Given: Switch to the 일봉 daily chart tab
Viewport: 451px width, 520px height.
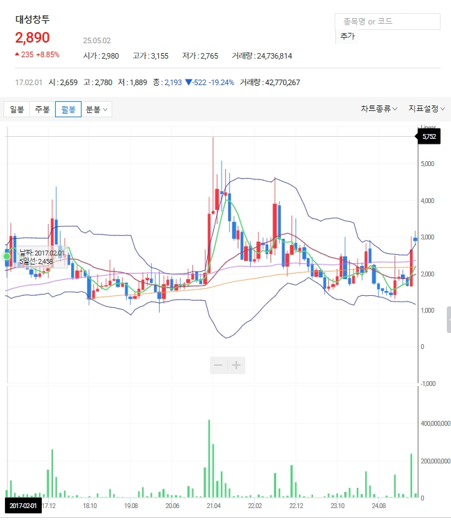Looking at the screenshot, I should (x=17, y=110).
